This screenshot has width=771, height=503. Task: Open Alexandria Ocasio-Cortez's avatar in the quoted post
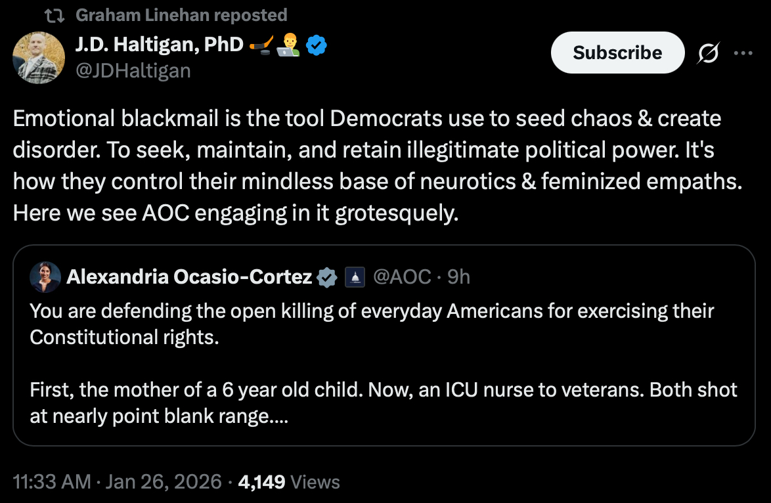45,278
